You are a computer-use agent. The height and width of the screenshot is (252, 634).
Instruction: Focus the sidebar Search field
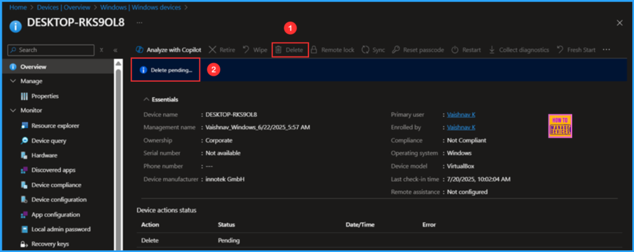pos(51,50)
